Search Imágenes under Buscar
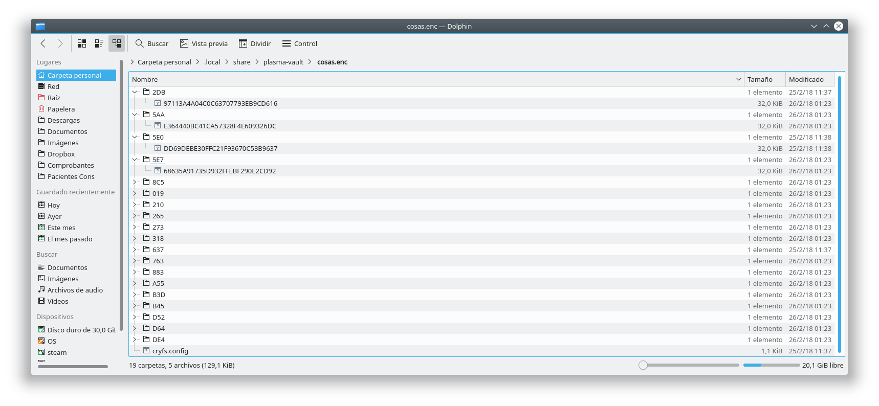The width and height of the screenshot is (879, 406). tap(76, 279)
